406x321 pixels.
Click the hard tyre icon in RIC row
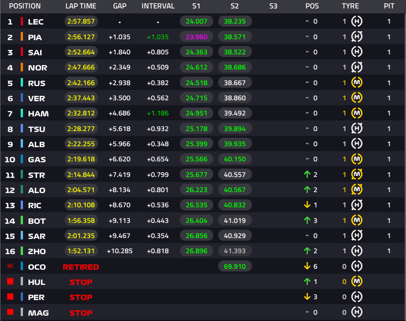click(357, 205)
